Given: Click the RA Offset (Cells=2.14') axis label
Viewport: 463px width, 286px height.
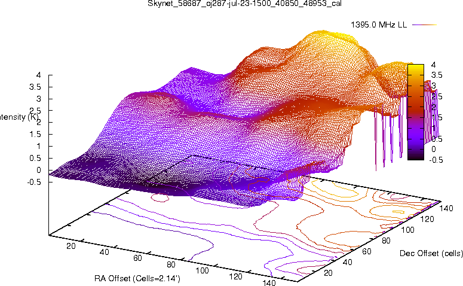Looking at the screenshot, I should (x=137, y=278).
